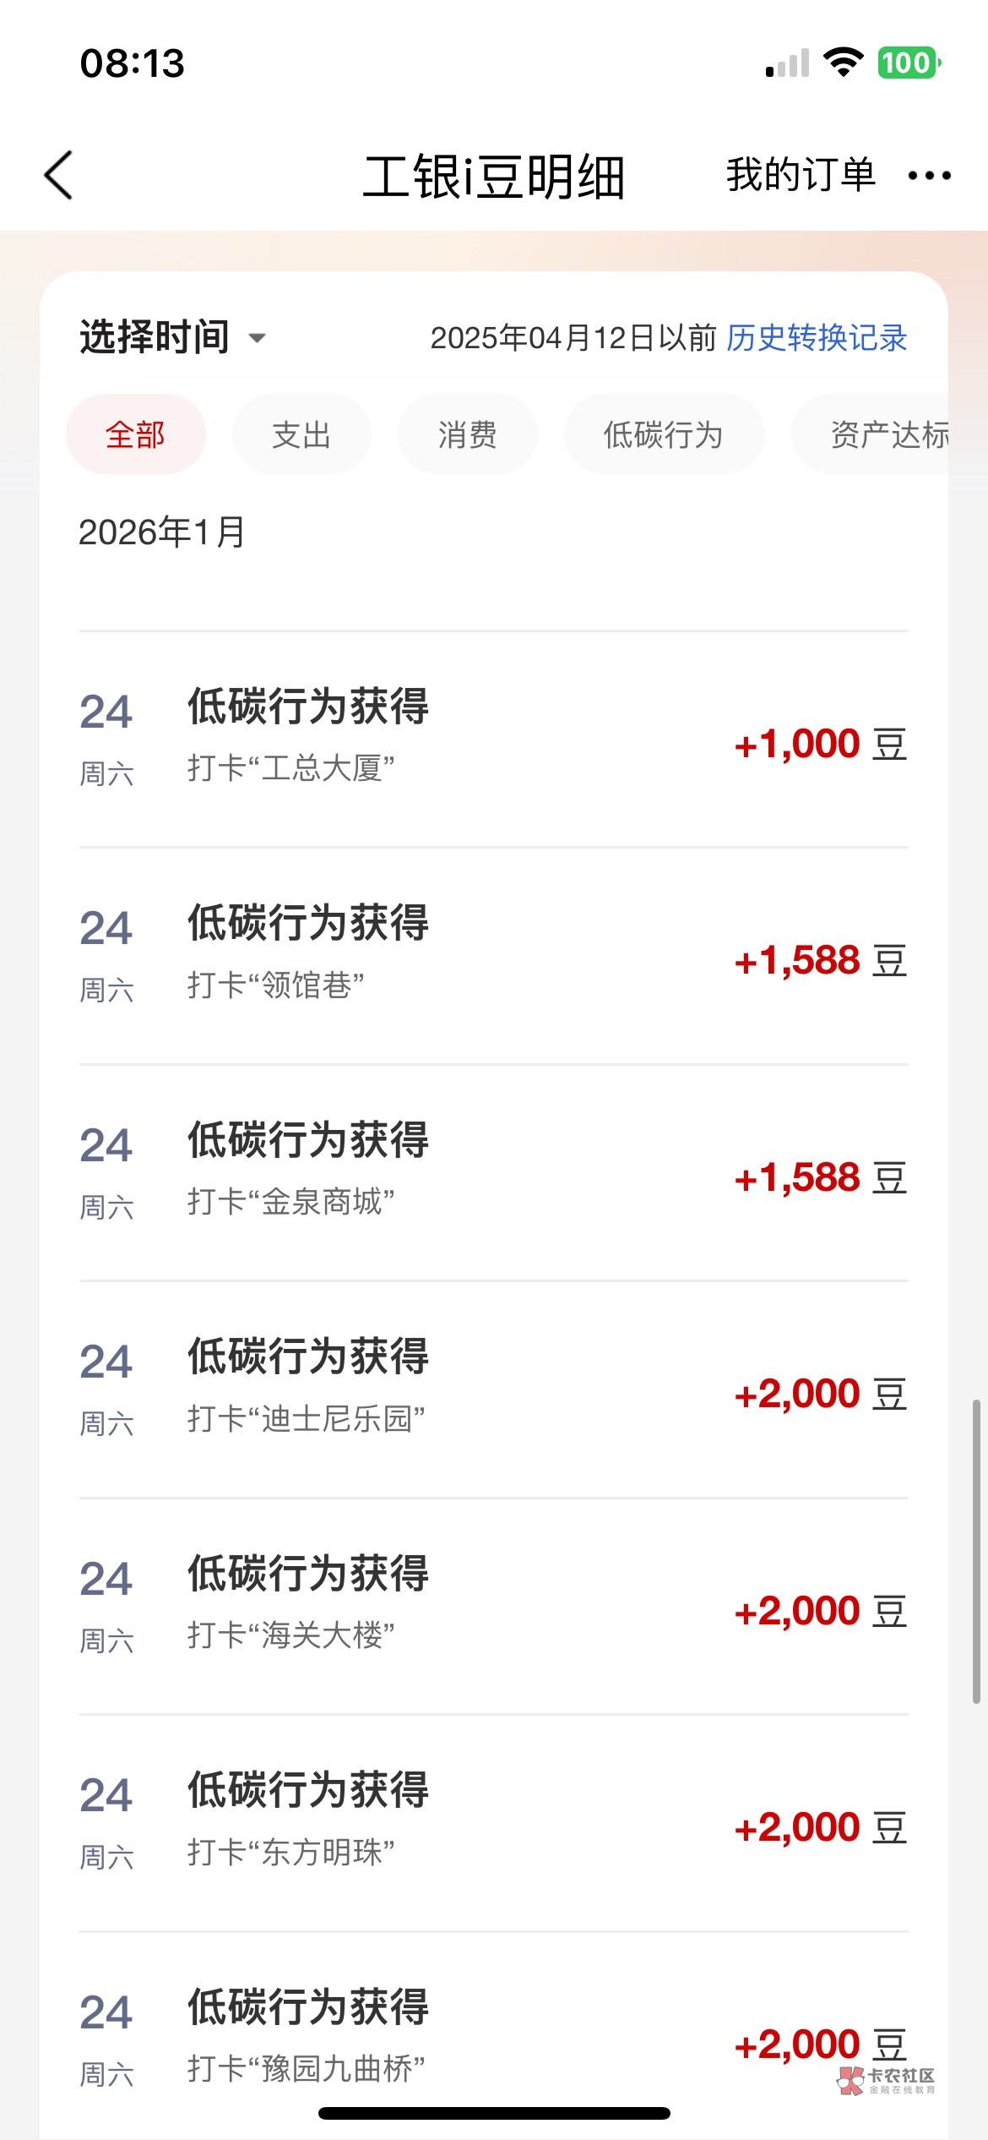Open the 打卡"迪士尼乐园" record entry
The height and width of the screenshot is (2140, 988).
(x=493, y=1389)
